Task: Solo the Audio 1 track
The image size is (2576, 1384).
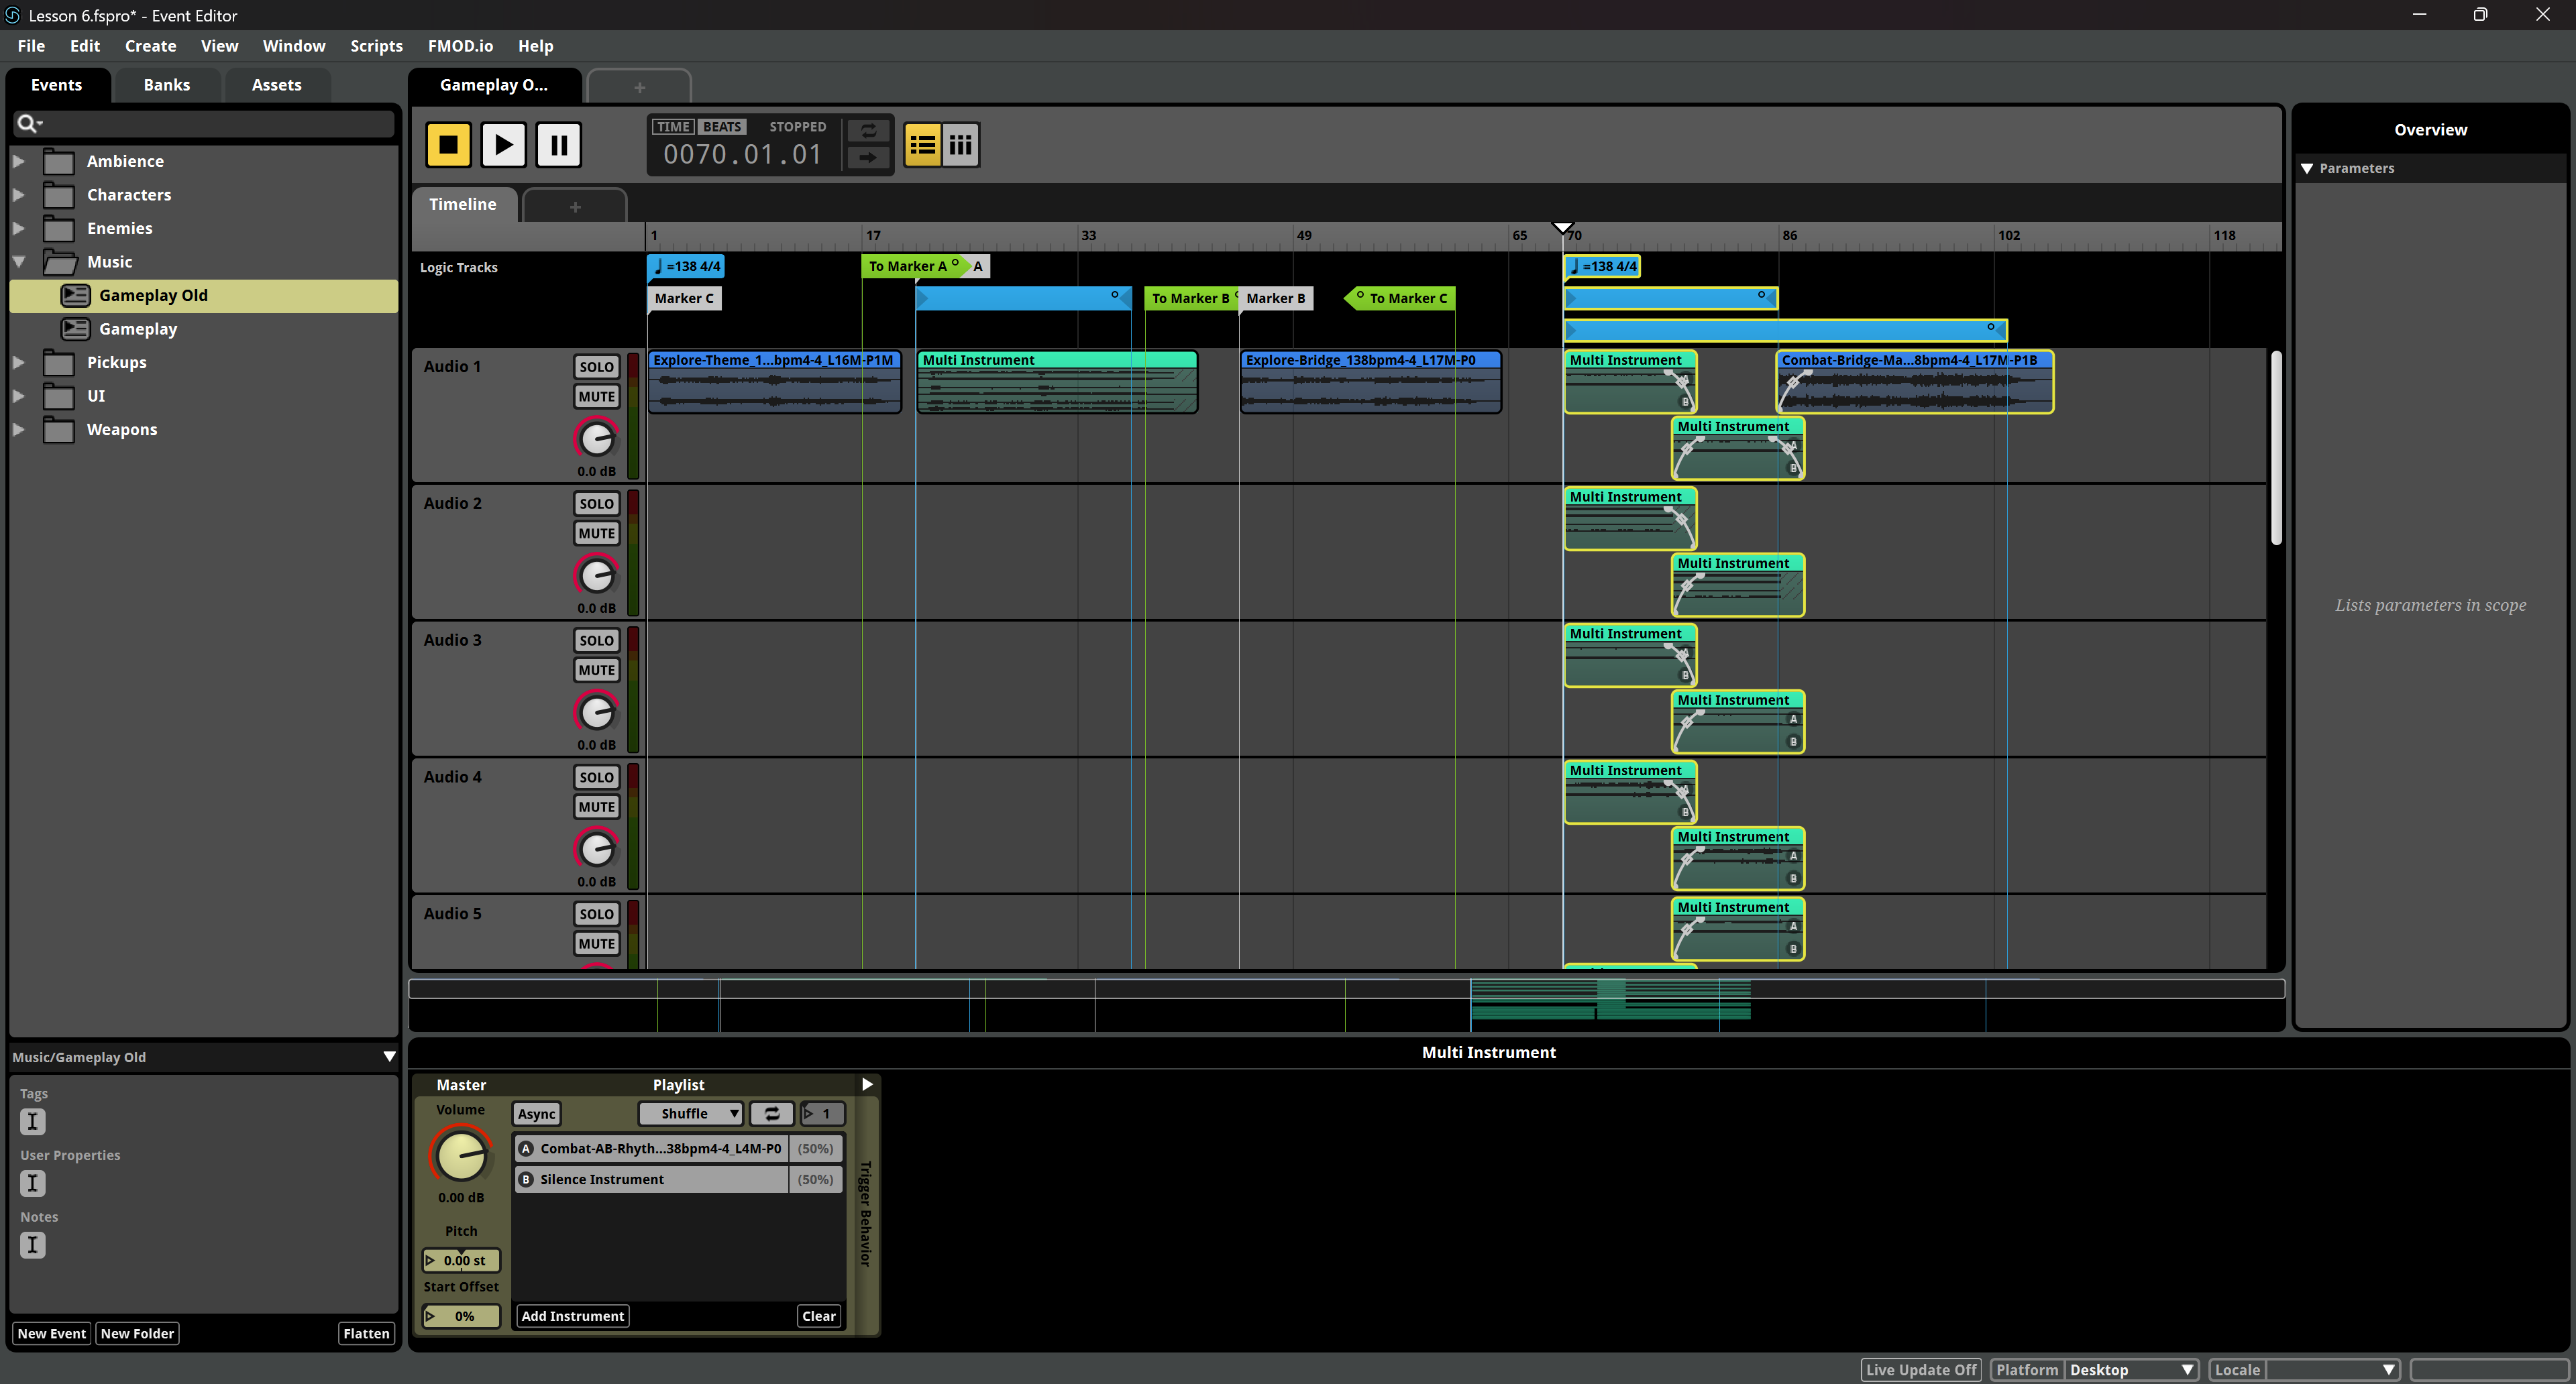Action: click(596, 367)
